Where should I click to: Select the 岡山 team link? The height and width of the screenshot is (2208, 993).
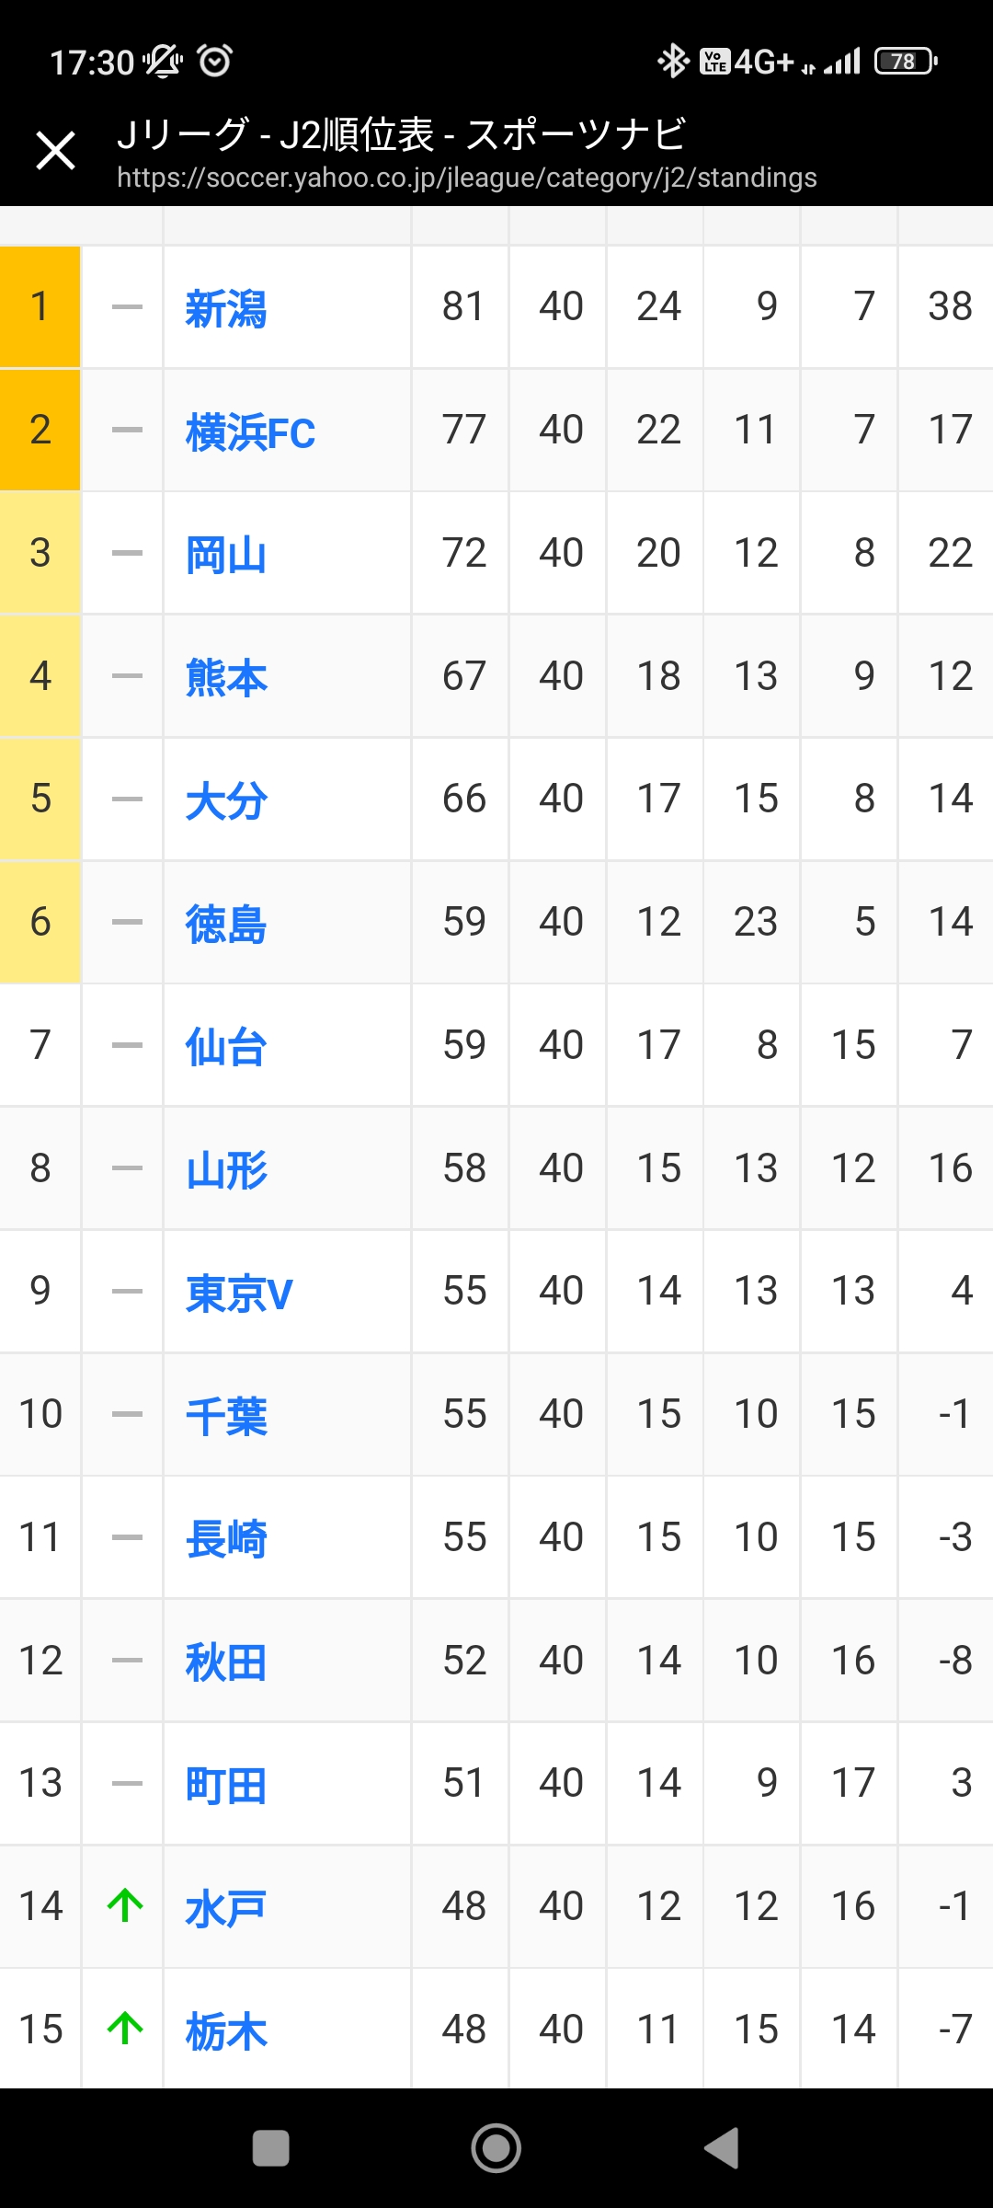226,555
